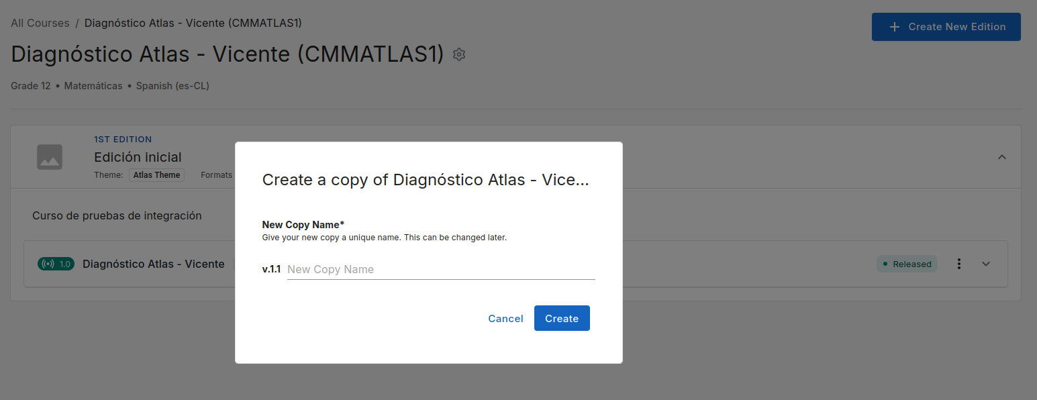Click the live 1.0 version badge
The height and width of the screenshot is (400, 1037).
56,264
